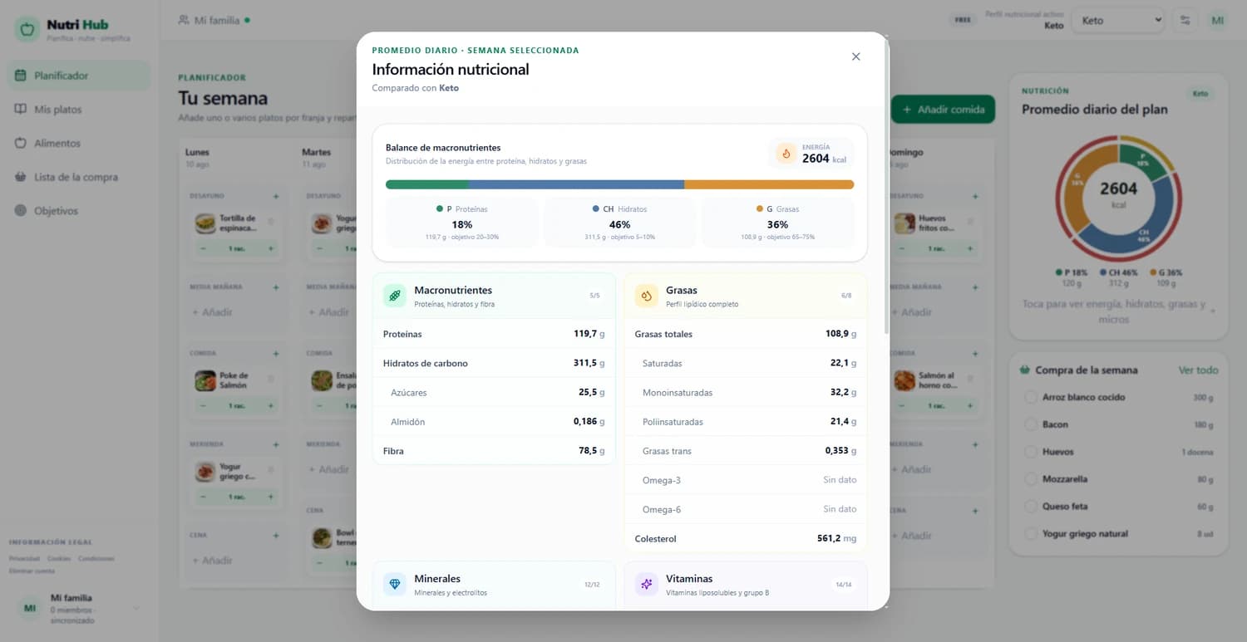Increase Tortilla de espinaca servings with plus
The width and height of the screenshot is (1247, 642).
[270, 248]
